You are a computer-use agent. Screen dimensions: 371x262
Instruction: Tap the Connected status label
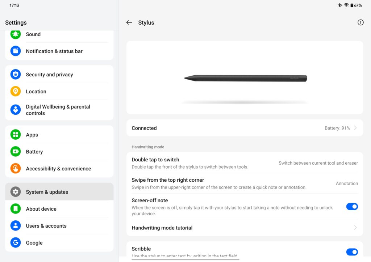144,128
